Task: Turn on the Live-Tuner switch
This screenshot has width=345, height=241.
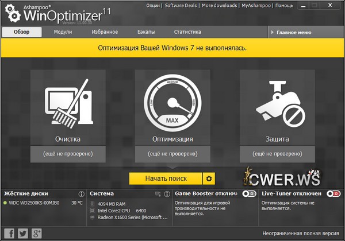Action: point(333,194)
